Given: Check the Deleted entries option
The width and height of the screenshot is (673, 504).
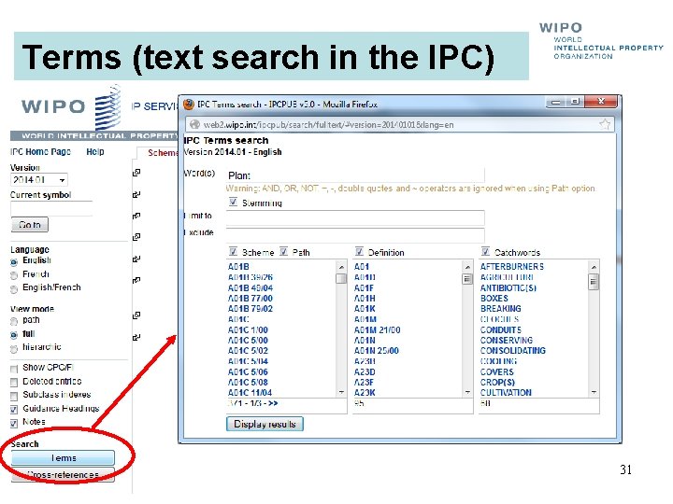Looking at the screenshot, I should point(14,382).
